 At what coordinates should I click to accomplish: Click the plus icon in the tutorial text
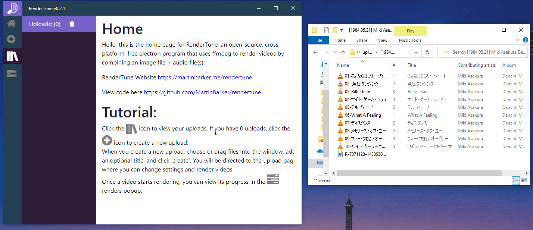point(107,141)
